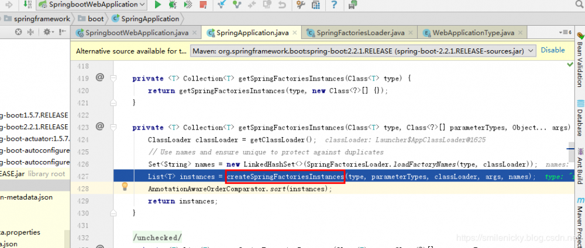Image resolution: width=585 pixels, height=248 pixels.
Task: Open the Show History VCS icon
Action: click(267, 5)
